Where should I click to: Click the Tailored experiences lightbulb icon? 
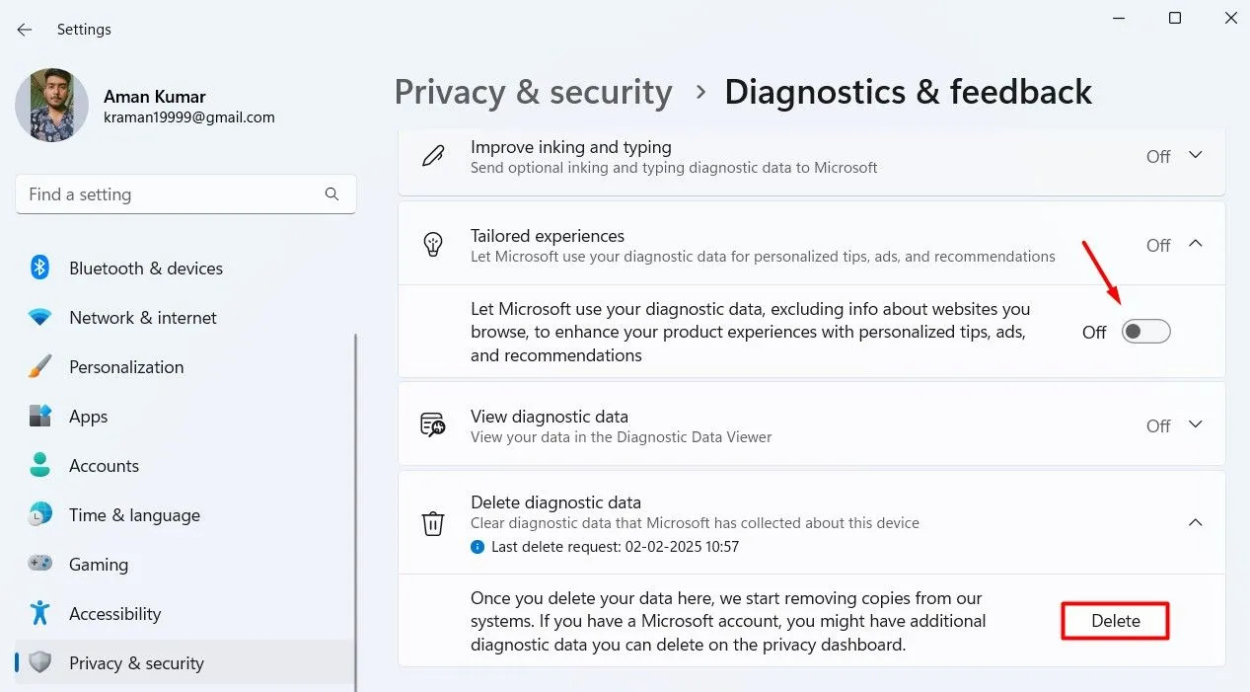coord(433,245)
